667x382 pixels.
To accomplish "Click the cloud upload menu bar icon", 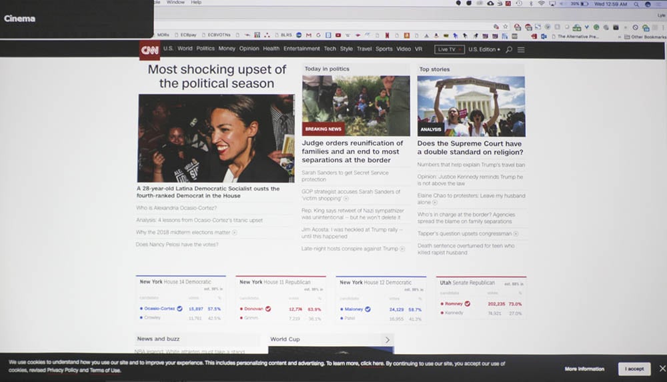I will (490, 3).
